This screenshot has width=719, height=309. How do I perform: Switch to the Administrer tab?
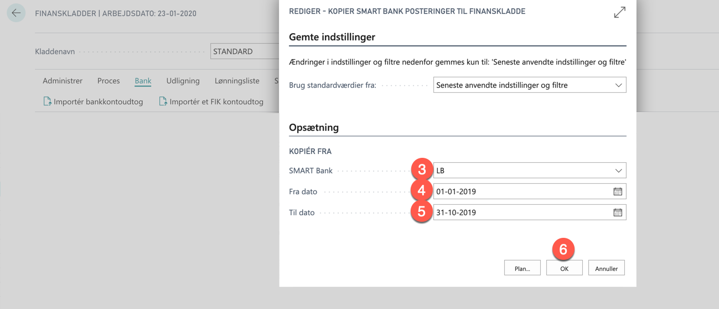pos(63,81)
